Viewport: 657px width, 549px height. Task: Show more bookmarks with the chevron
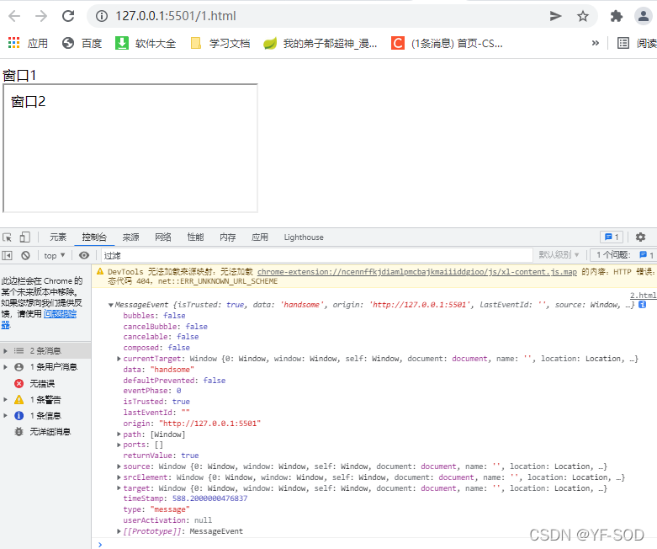pyautogui.click(x=596, y=43)
